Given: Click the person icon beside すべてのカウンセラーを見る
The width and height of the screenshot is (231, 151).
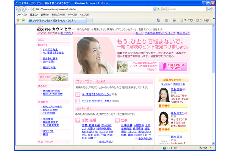Looking at the screenshot, I should [x=78, y=101].
